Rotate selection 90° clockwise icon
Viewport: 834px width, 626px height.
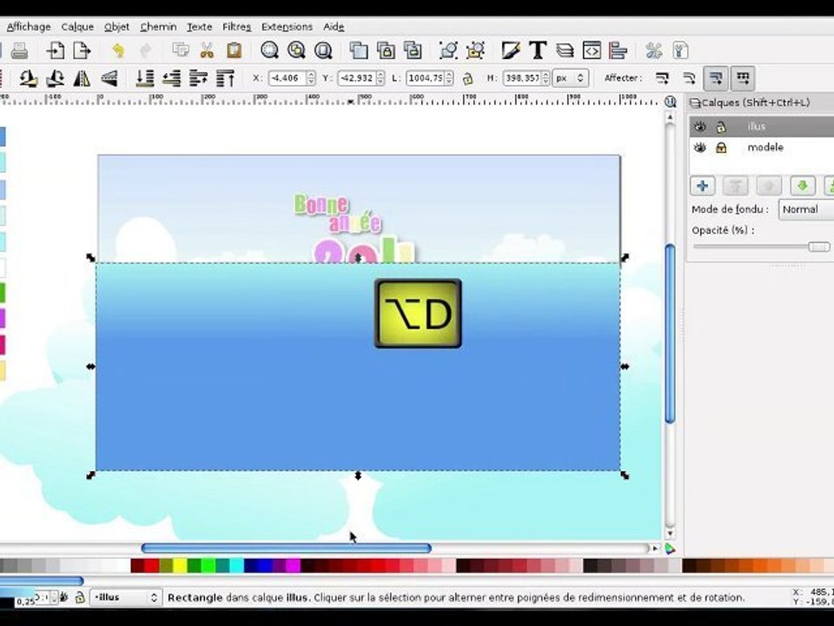pos(56,79)
